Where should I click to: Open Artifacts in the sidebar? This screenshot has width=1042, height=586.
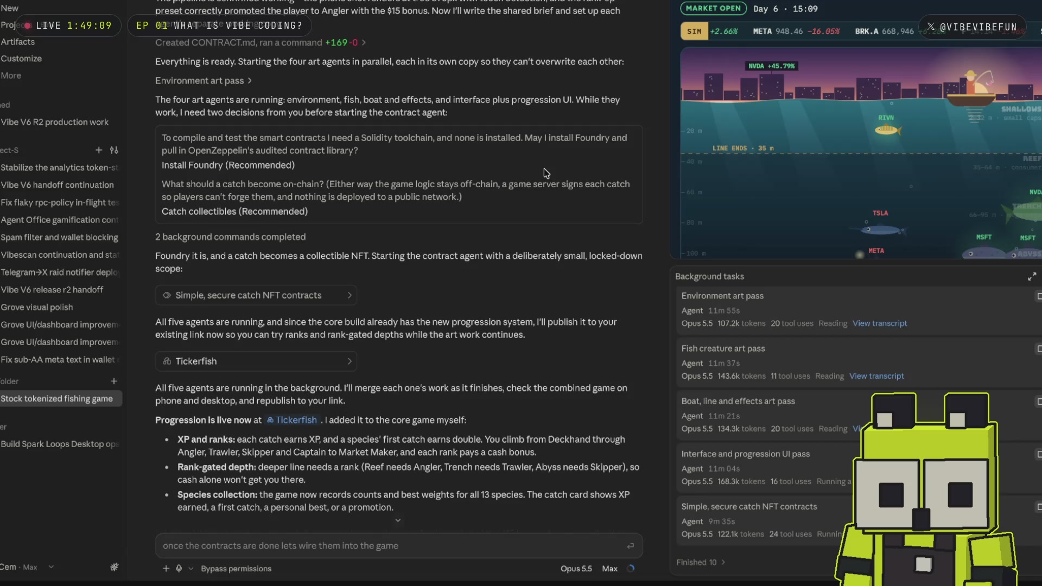click(x=18, y=42)
